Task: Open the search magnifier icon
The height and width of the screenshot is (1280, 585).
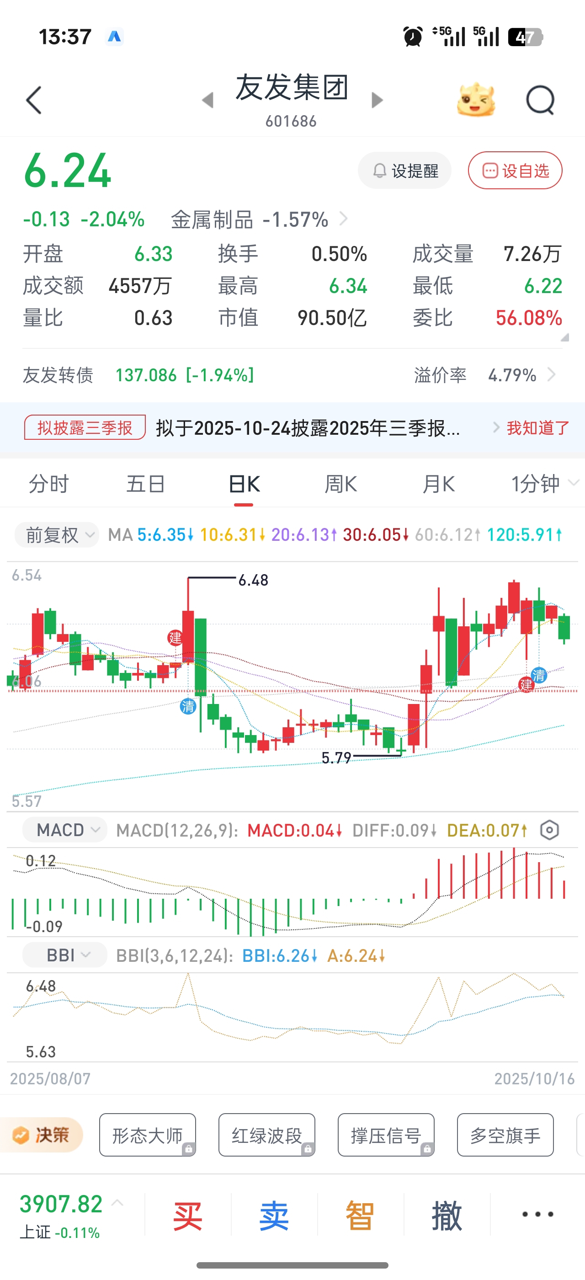Action: pyautogui.click(x=540, y=100)
